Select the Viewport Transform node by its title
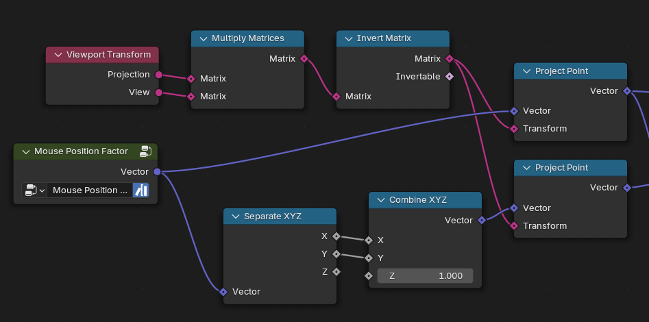 click(x=108, y=55)
